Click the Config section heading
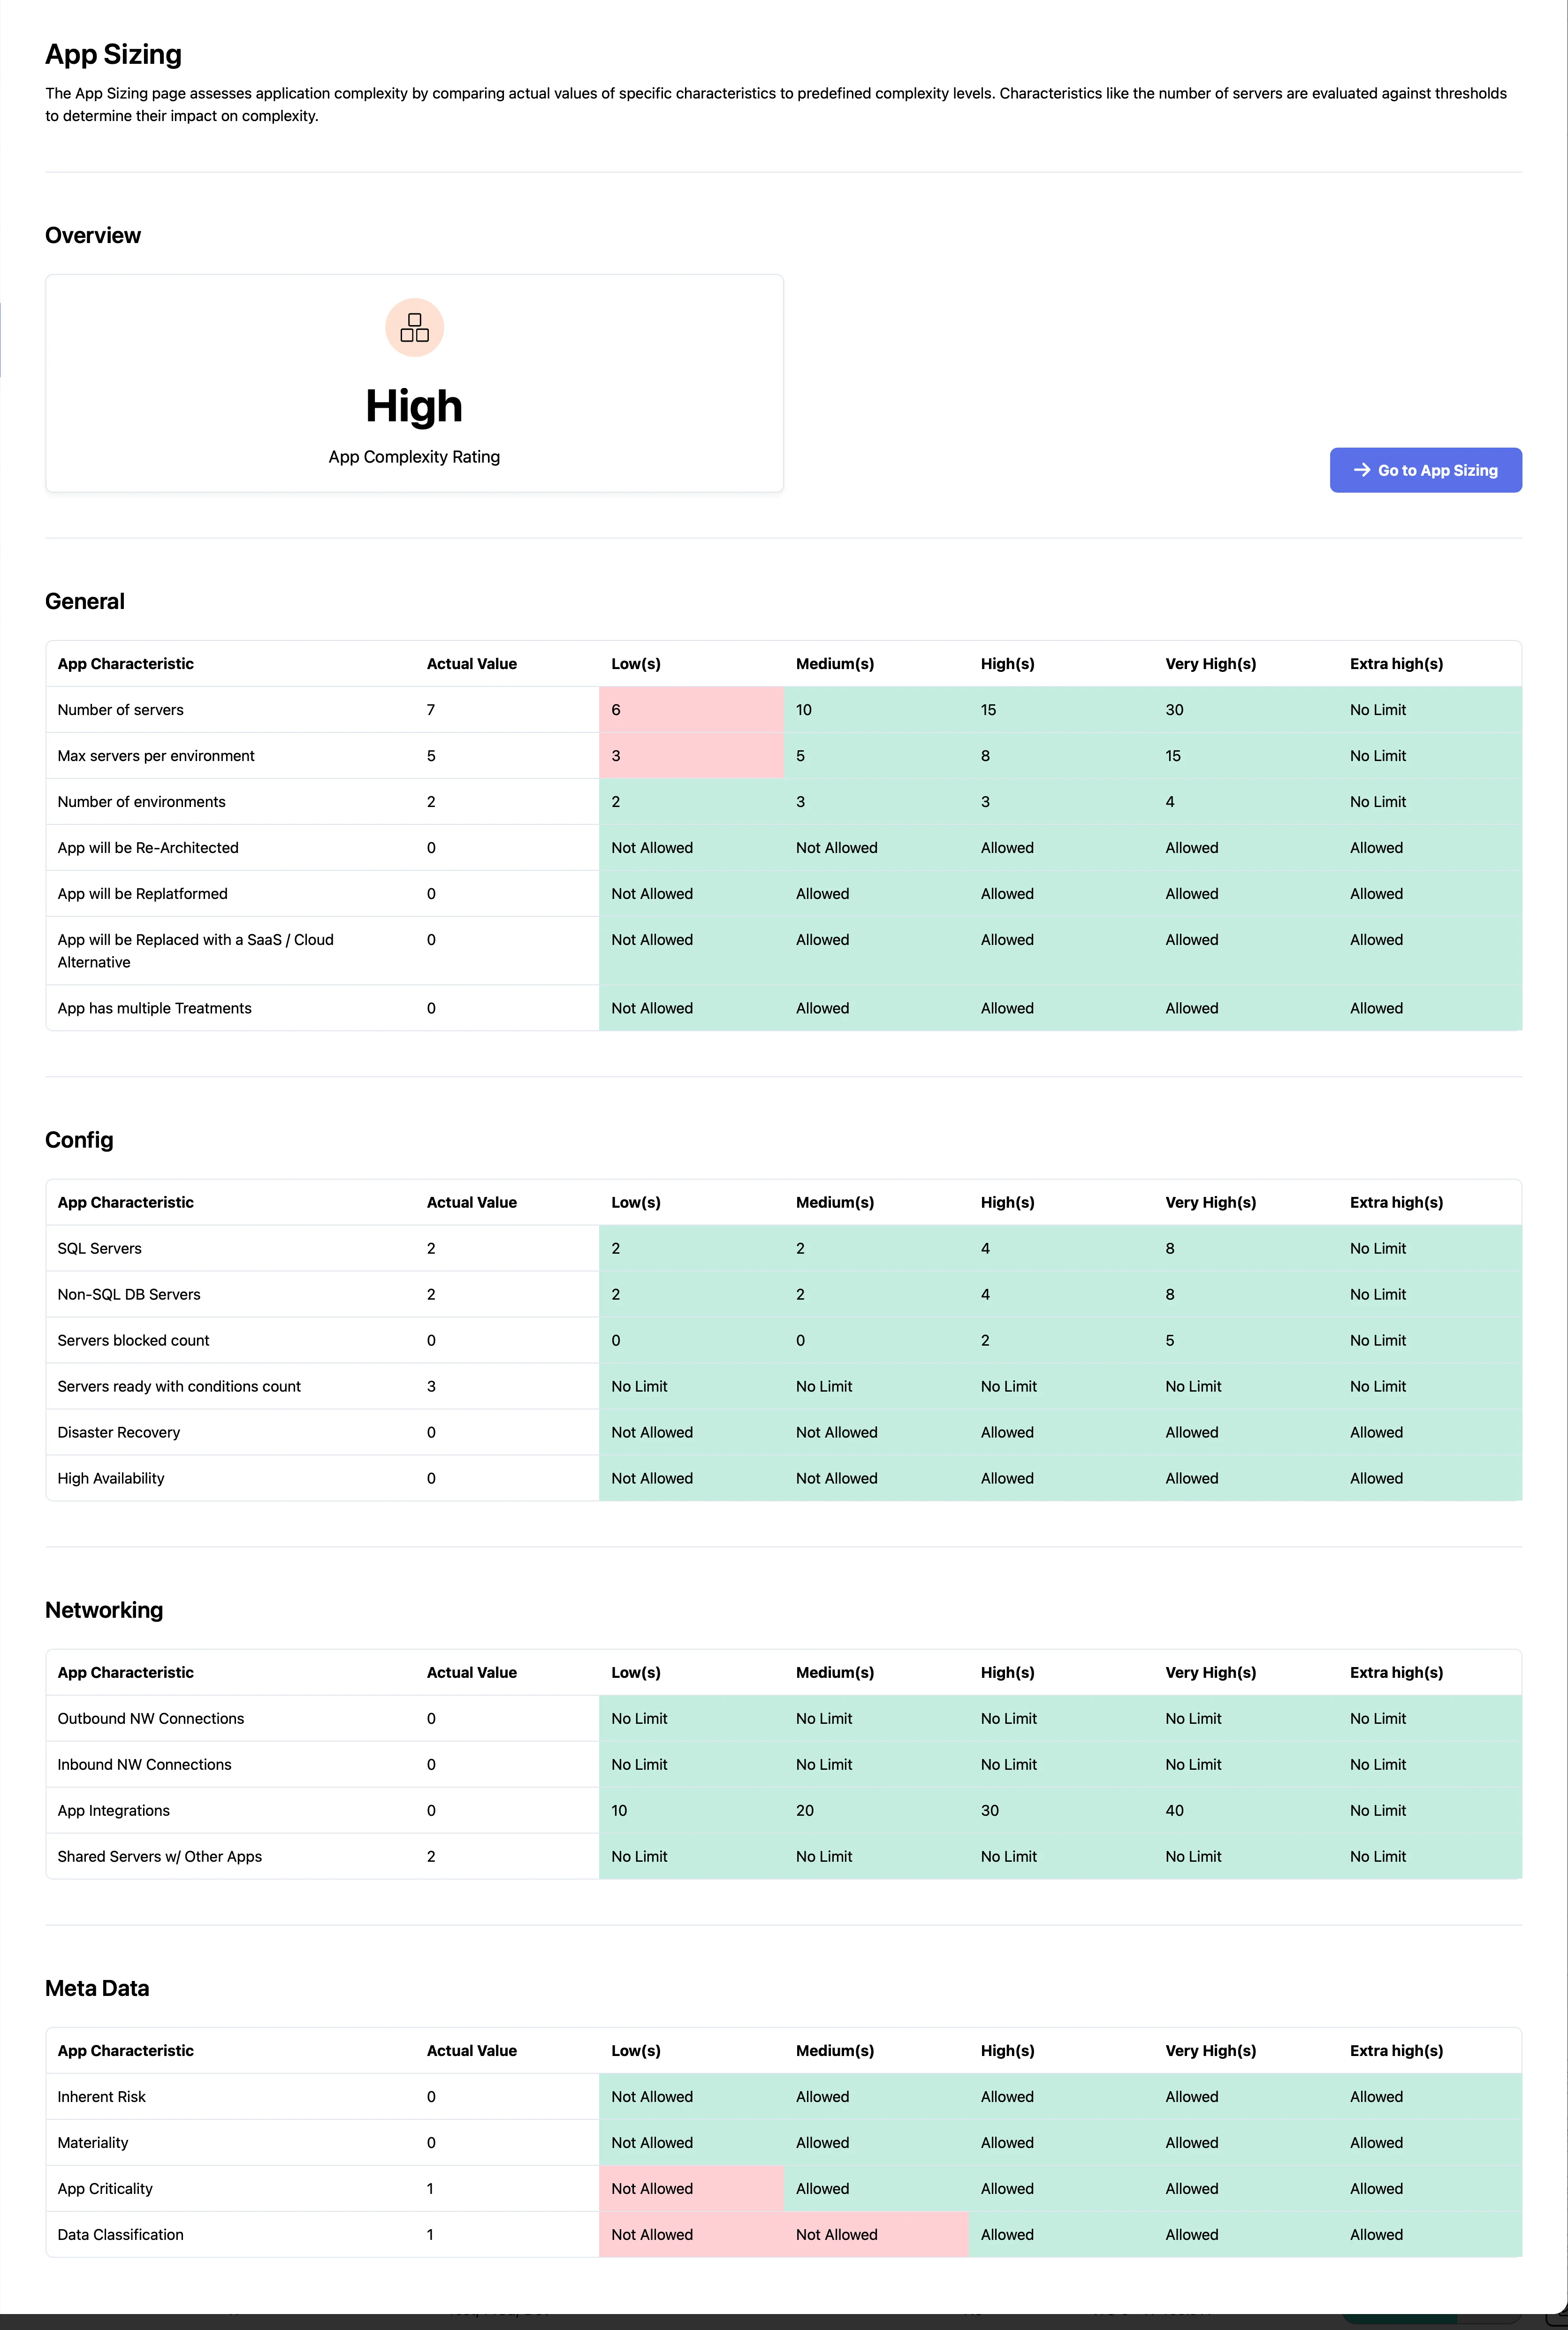Screen dimensions: 1568x2330 (79, 1140)
